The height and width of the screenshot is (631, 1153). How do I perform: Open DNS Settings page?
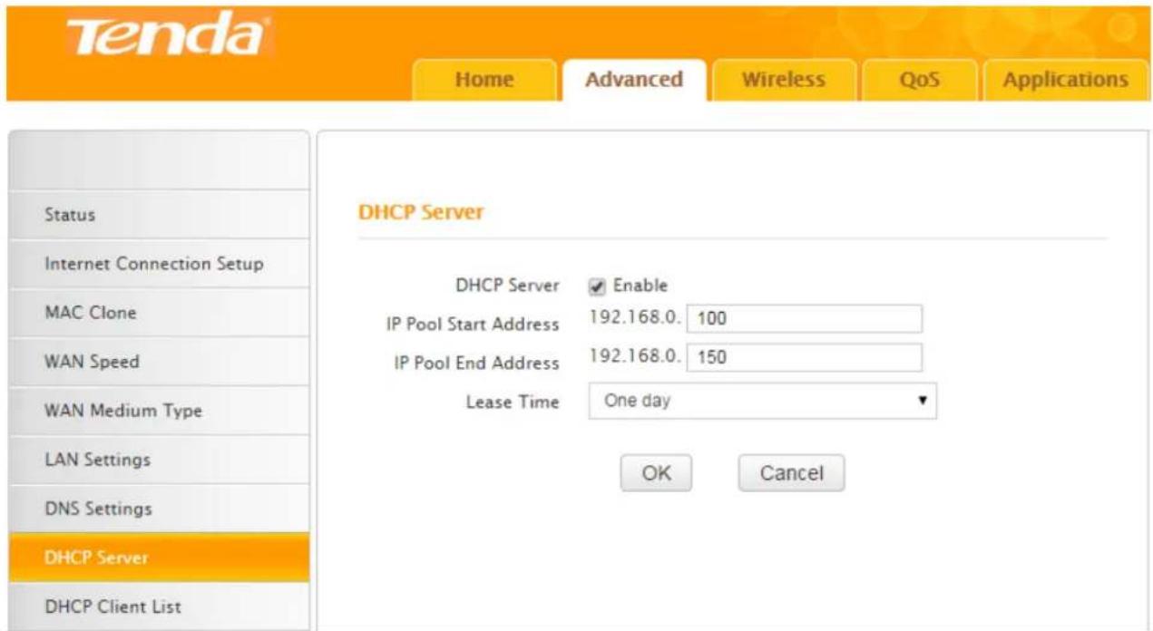tap(159, 509)
